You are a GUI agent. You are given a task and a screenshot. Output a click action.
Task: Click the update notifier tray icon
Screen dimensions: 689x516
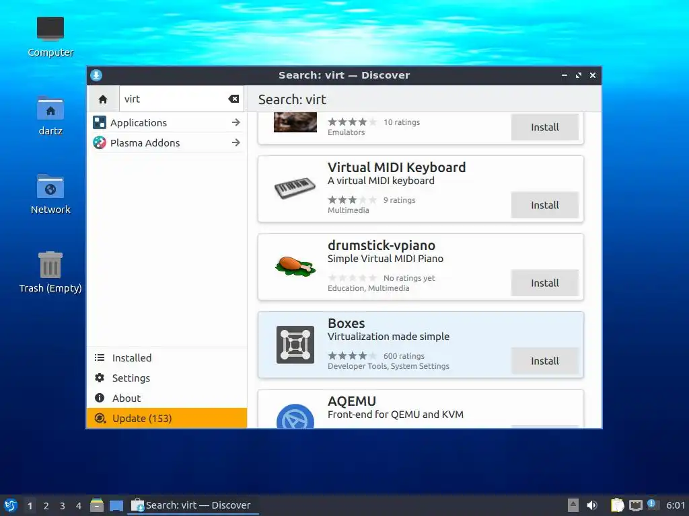pyautogui.click(x=653, y=505)
